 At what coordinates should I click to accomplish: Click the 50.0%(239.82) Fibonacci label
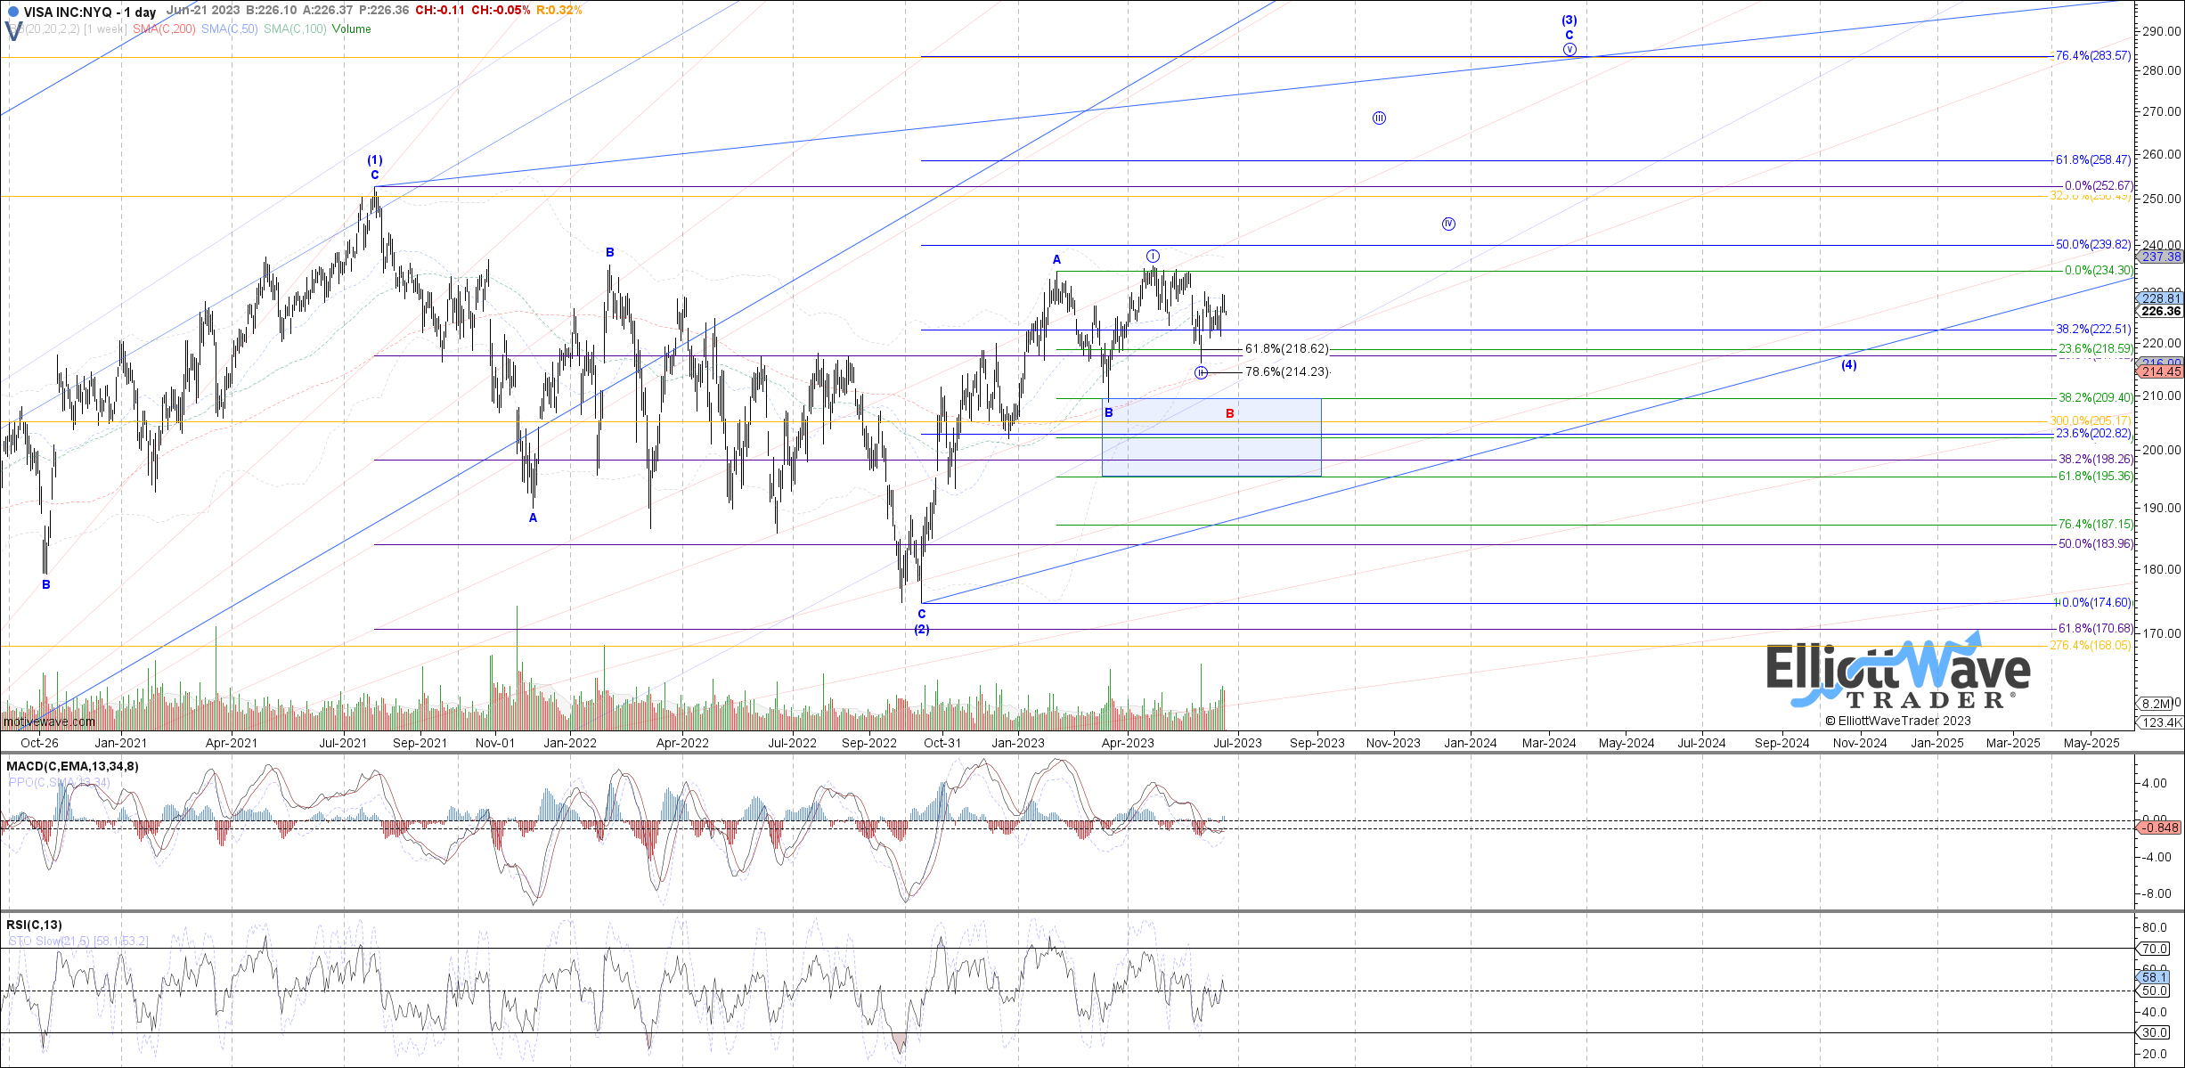coord(2093,244)
